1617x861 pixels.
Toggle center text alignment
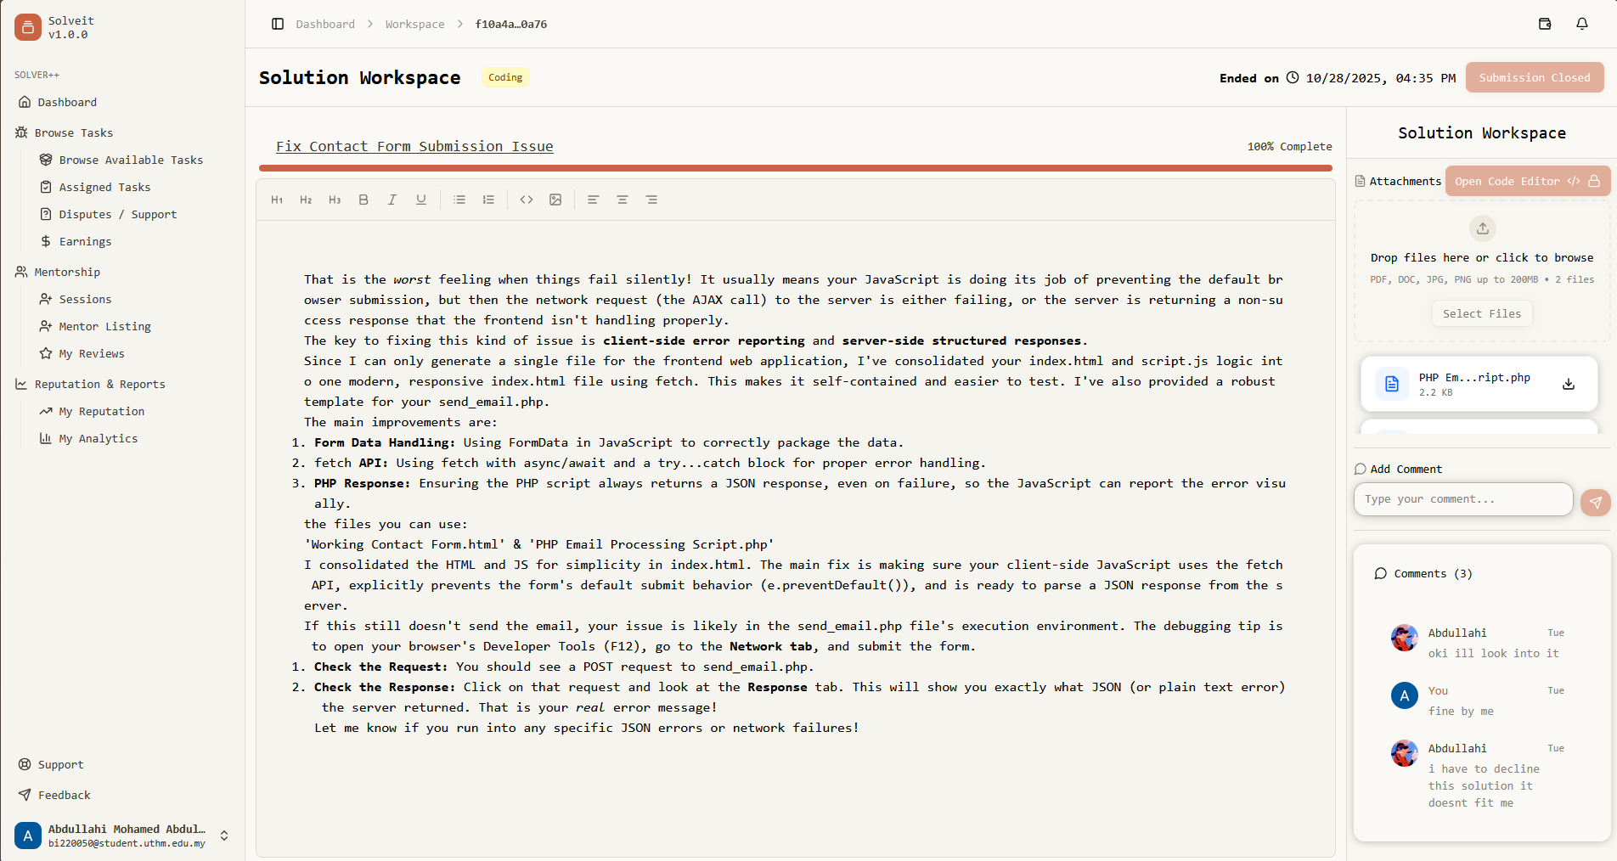click(x=623, y=200)
